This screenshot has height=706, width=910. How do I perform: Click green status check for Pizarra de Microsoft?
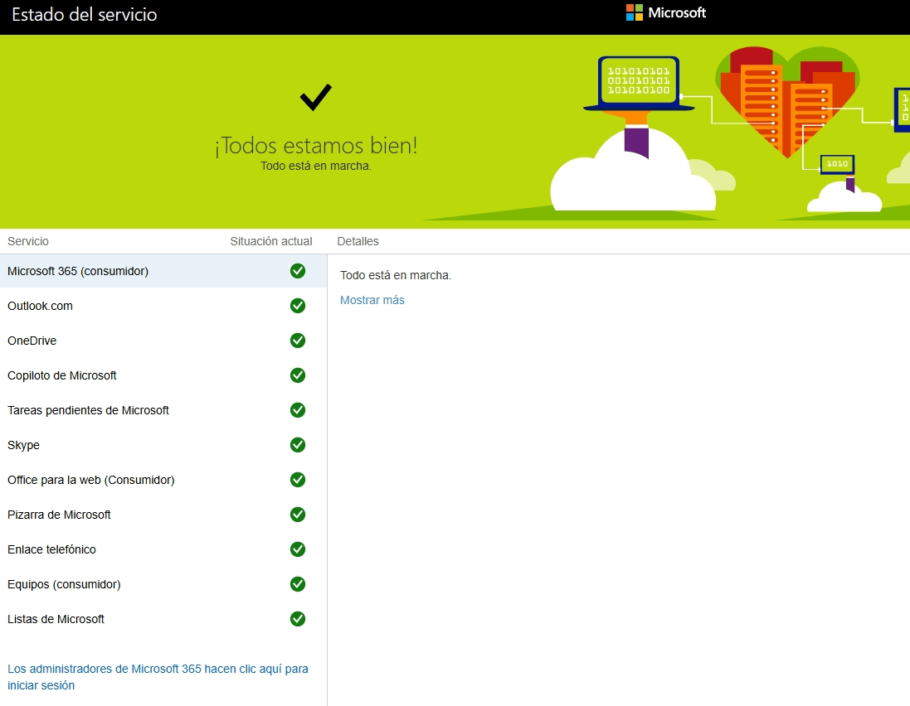pos(298,514)
